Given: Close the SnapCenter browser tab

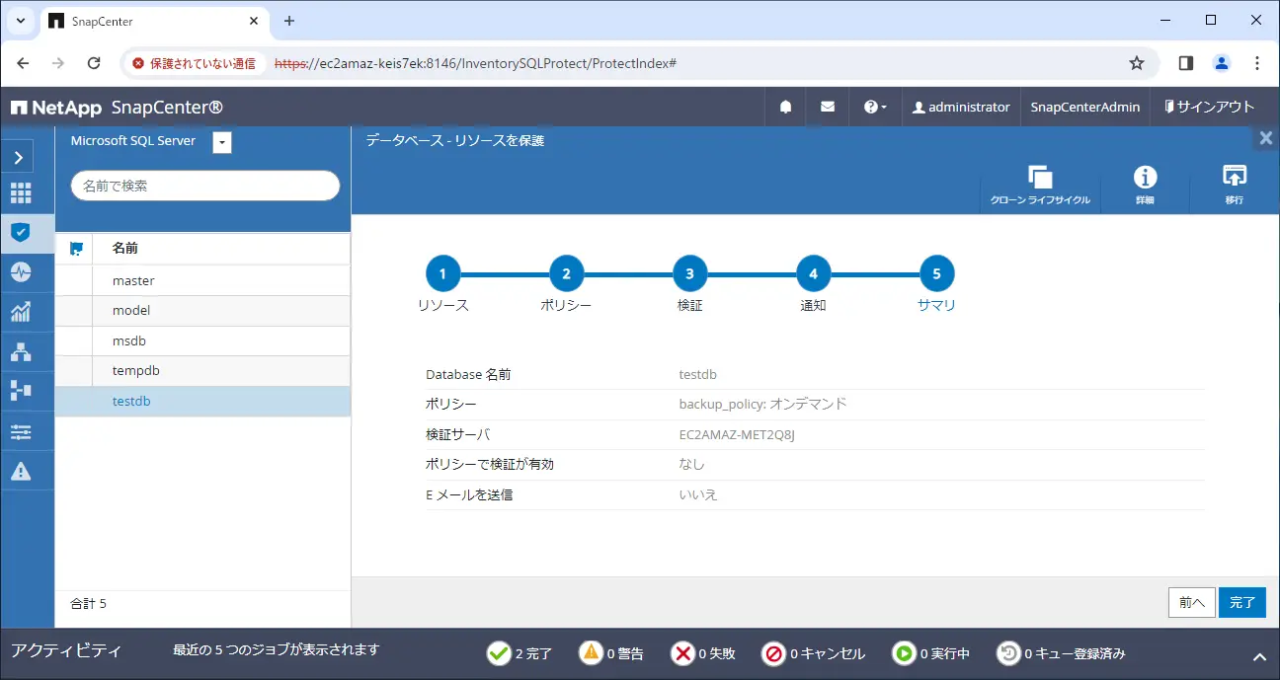Looking at the screenshot, I should [254, 21].
